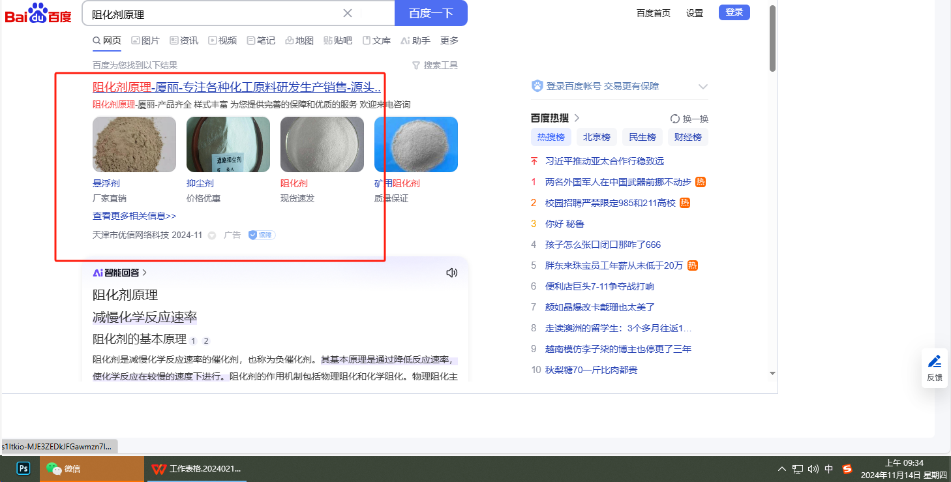Switch to the 视频 search tab
951x482 pixels.
pos(222,40)
